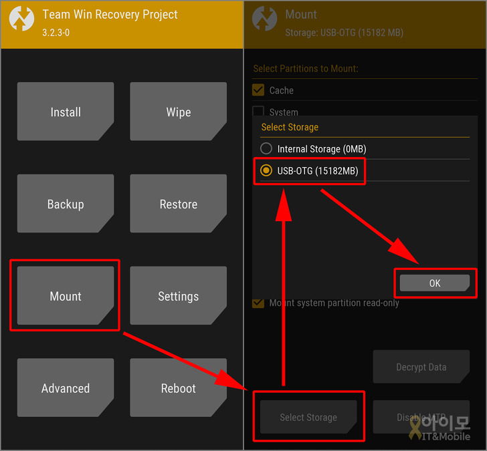Click the 'Select Storage' dialog title
Screen dimensions: 487x451
[290, 127]
